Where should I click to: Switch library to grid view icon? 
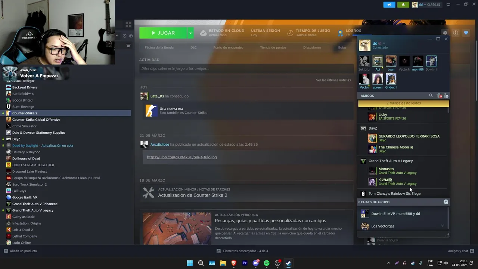click(128, 24)
